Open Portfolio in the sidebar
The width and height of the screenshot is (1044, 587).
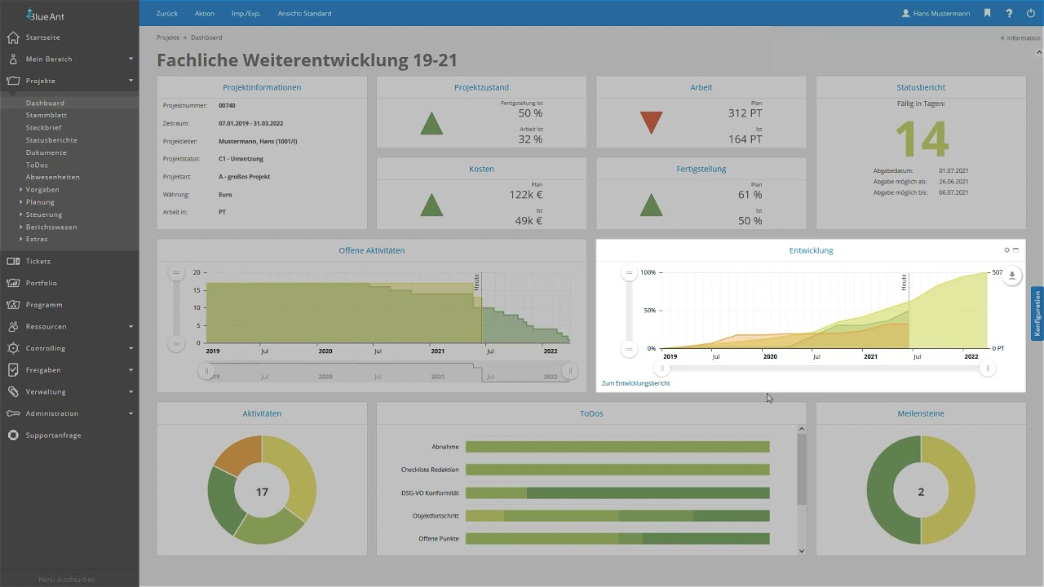click(41, 283)
